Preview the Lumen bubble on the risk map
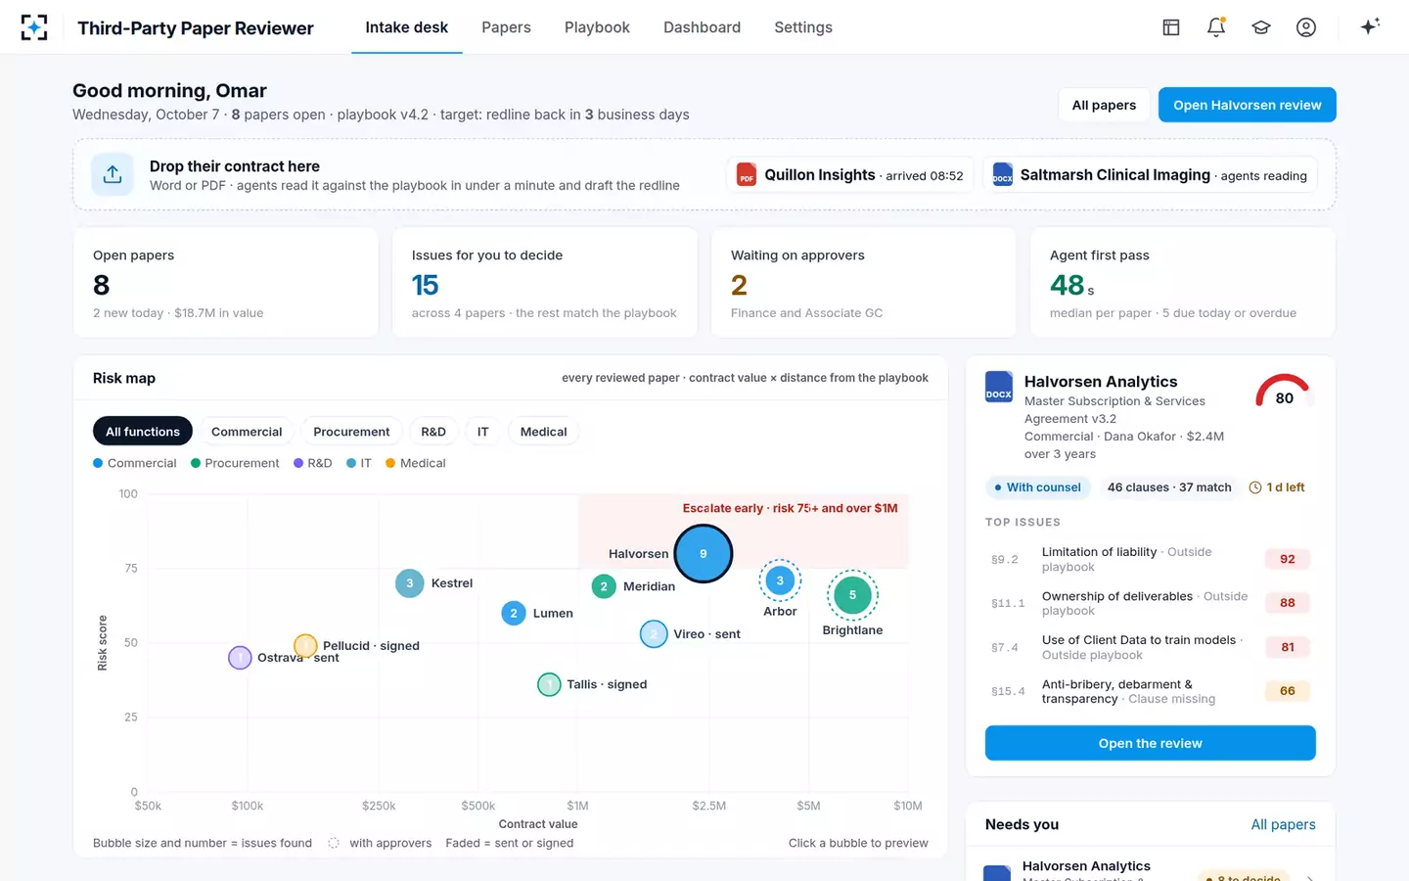Screen dimensions: 1409x881 [514, 614]
